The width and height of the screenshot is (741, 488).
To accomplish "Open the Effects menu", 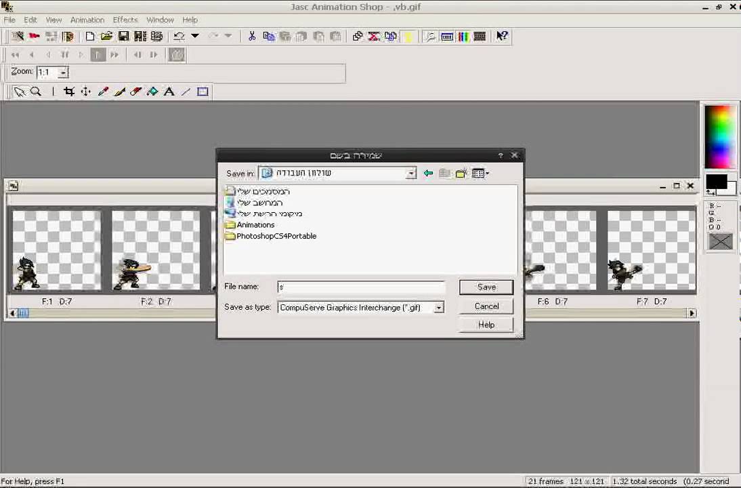I will 125,20.
